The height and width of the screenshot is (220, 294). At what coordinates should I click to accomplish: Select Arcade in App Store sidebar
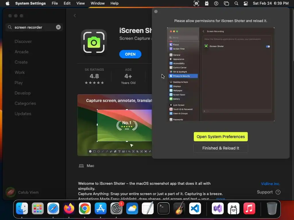[x=22, y=52]
